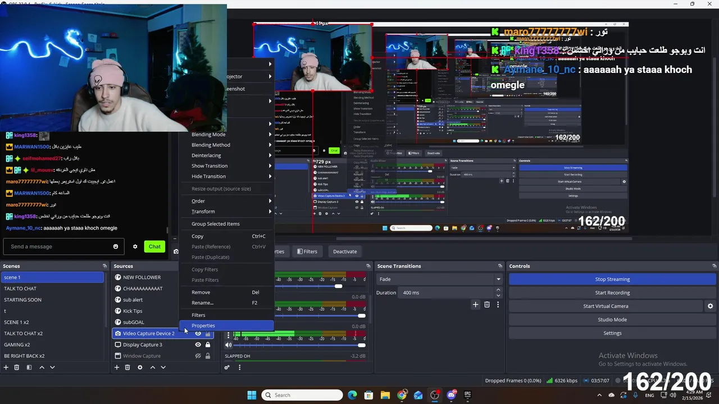Open File Explorer from taskbar
Viewport: 719px width, 404px height.
click(385, 395)
